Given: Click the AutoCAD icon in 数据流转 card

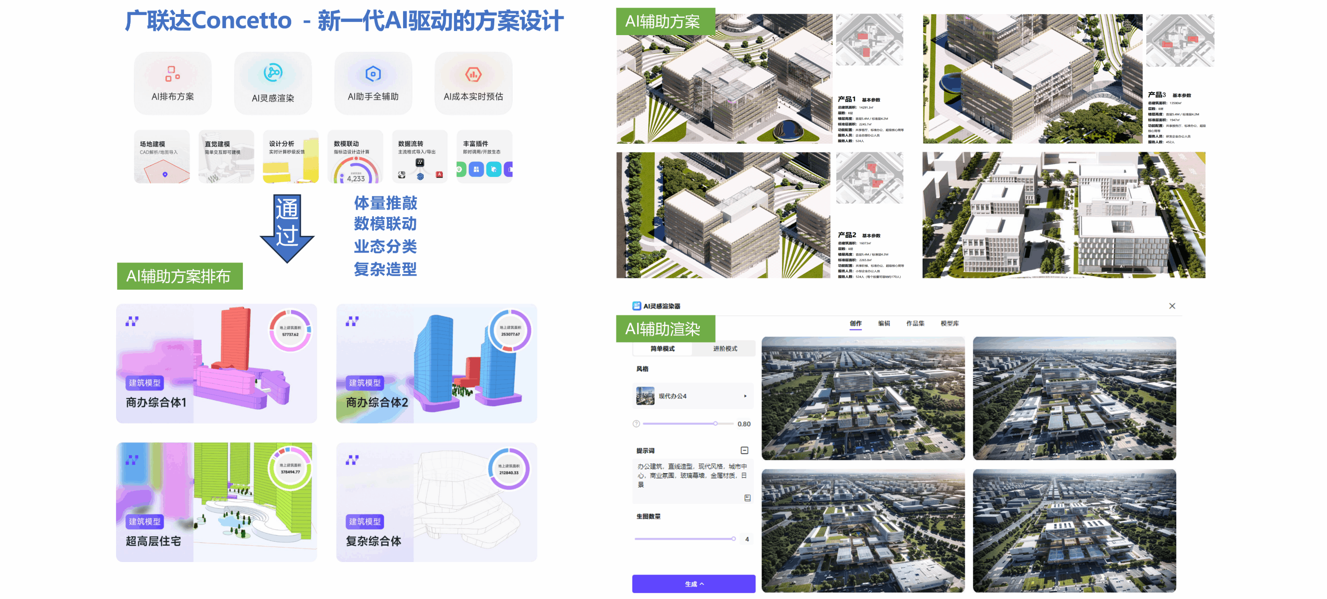Looking at the screenshot, I should pyautogui.click(x=440, y=175).
